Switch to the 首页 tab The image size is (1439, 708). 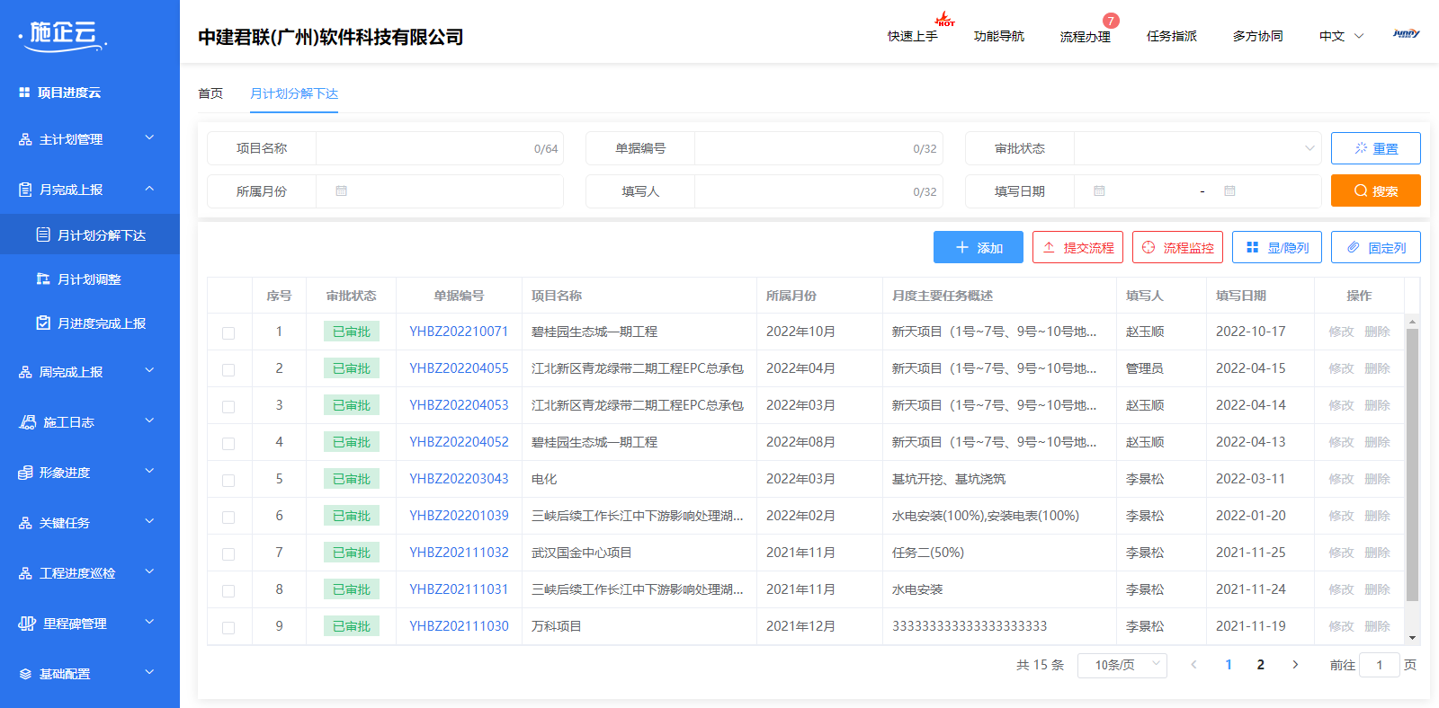(x=210, y=93)
